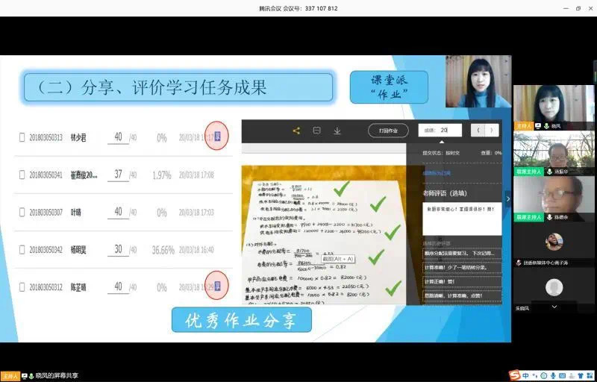The height and width of the screenshot is (382, 597).
Task: Click the 课堂派 作业 label button
Action: (x=389, y=87)
